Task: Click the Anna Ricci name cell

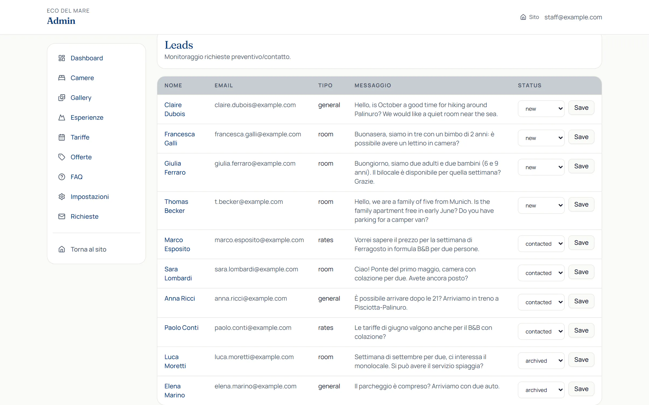Action: coord(180,298)
